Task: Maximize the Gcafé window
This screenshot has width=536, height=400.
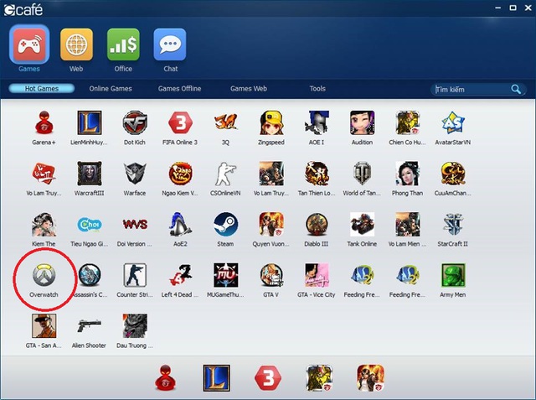Action: pyautogui.click(x=513, y=8)
